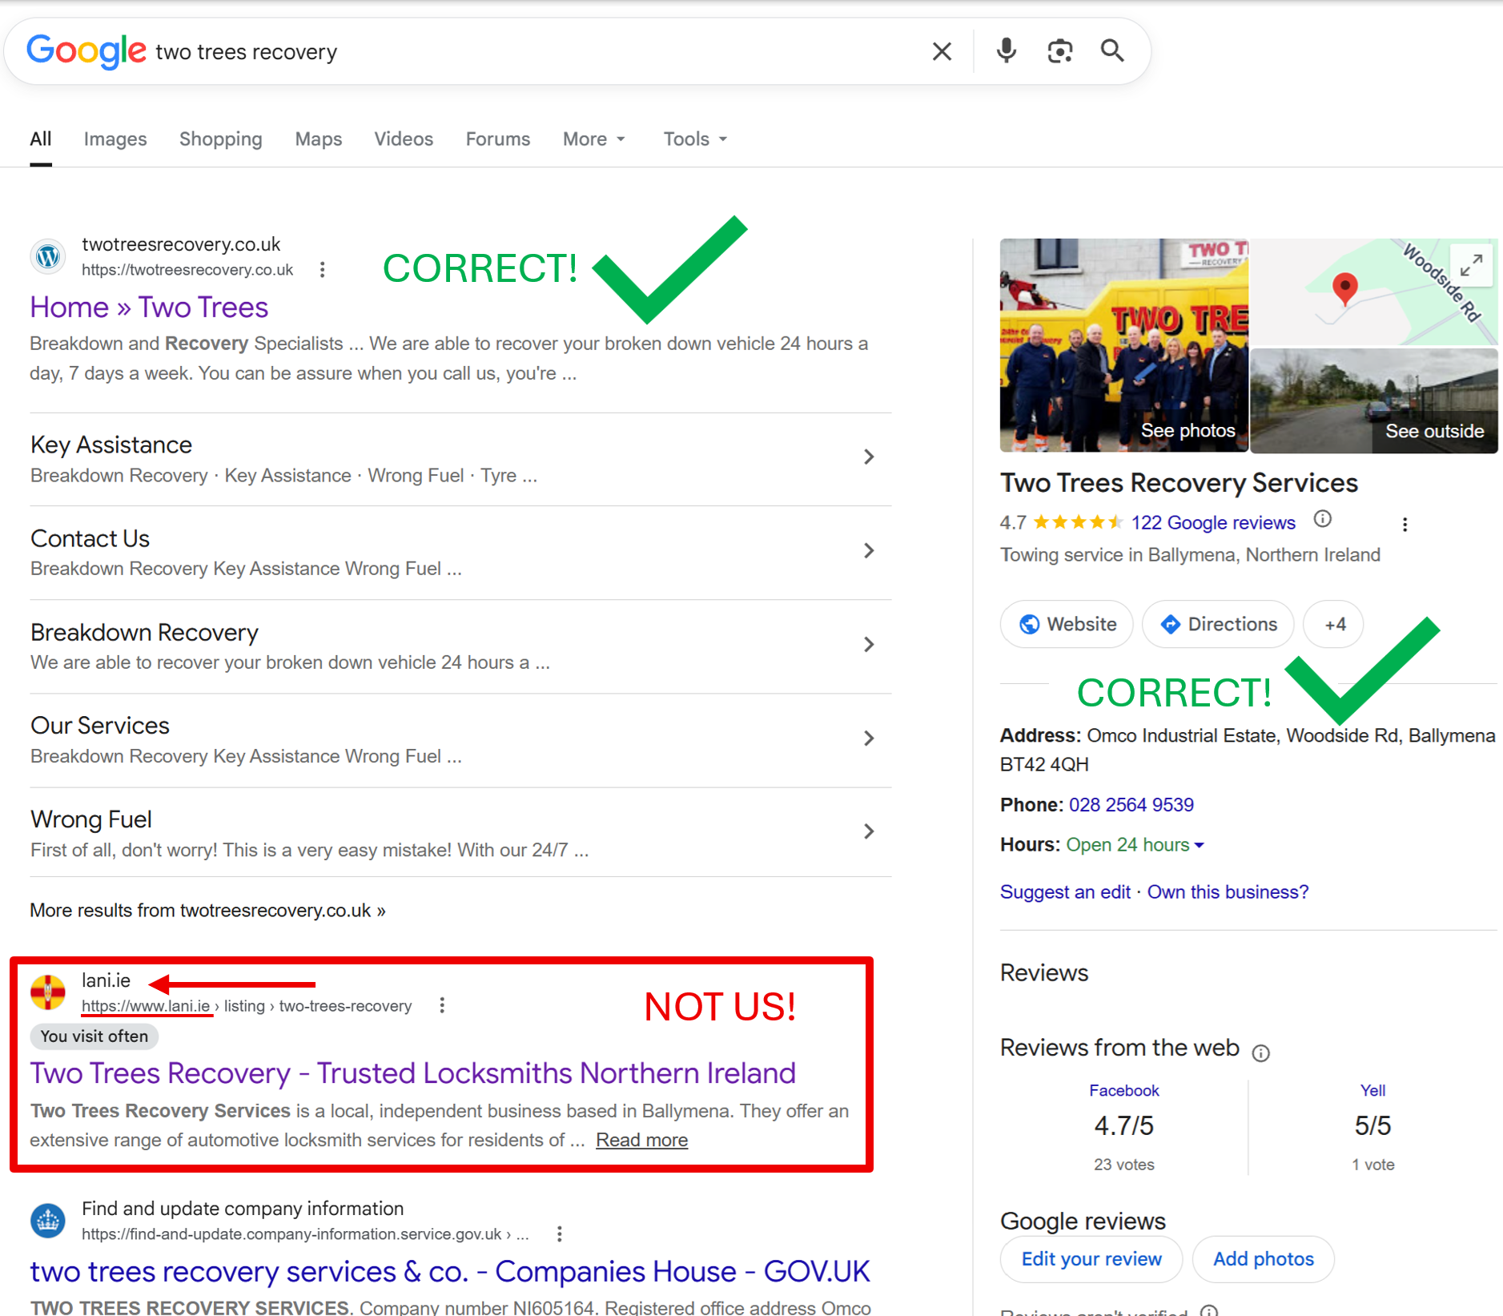Switch to the Images tab
The height and width of the screenshot is (1316, 1503).
(x=115, y=139)
